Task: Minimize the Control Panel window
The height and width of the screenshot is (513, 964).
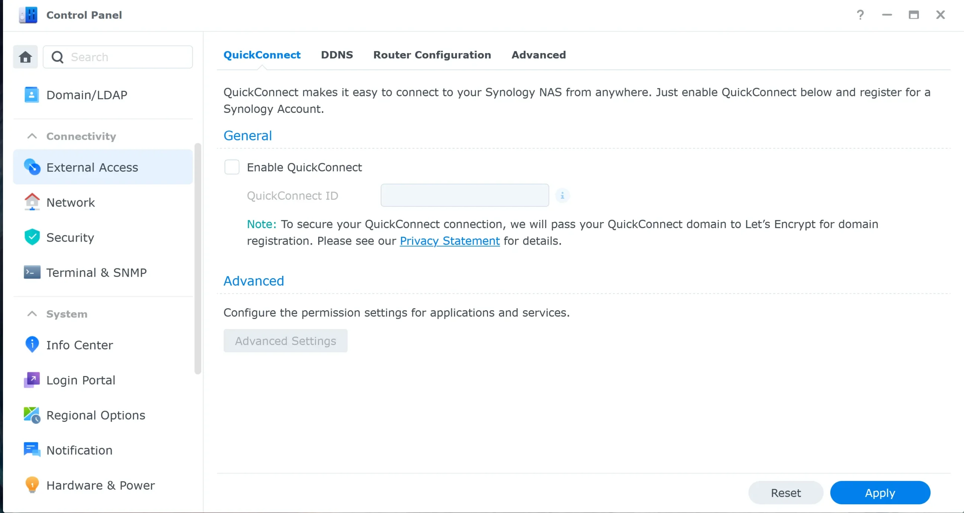Action: click(887, 15)
